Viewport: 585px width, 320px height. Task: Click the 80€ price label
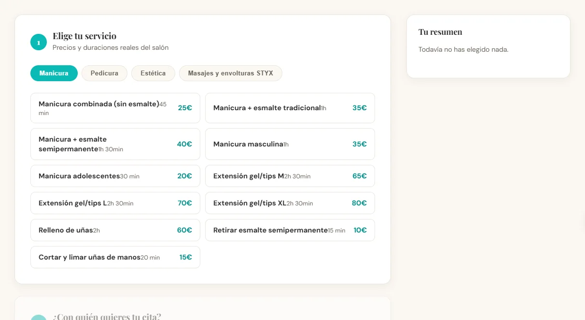click(x=359, y=203)
